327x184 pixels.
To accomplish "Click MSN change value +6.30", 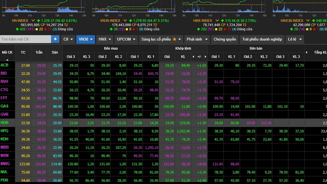I will point(202,156).
